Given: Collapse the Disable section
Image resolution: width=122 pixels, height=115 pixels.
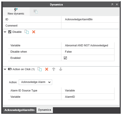Looking at the screenshot, I should click(x=5, y=32).
